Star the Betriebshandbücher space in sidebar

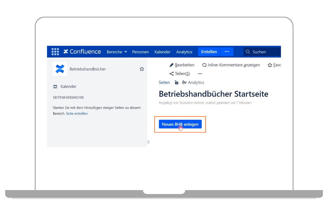[142, 69]
